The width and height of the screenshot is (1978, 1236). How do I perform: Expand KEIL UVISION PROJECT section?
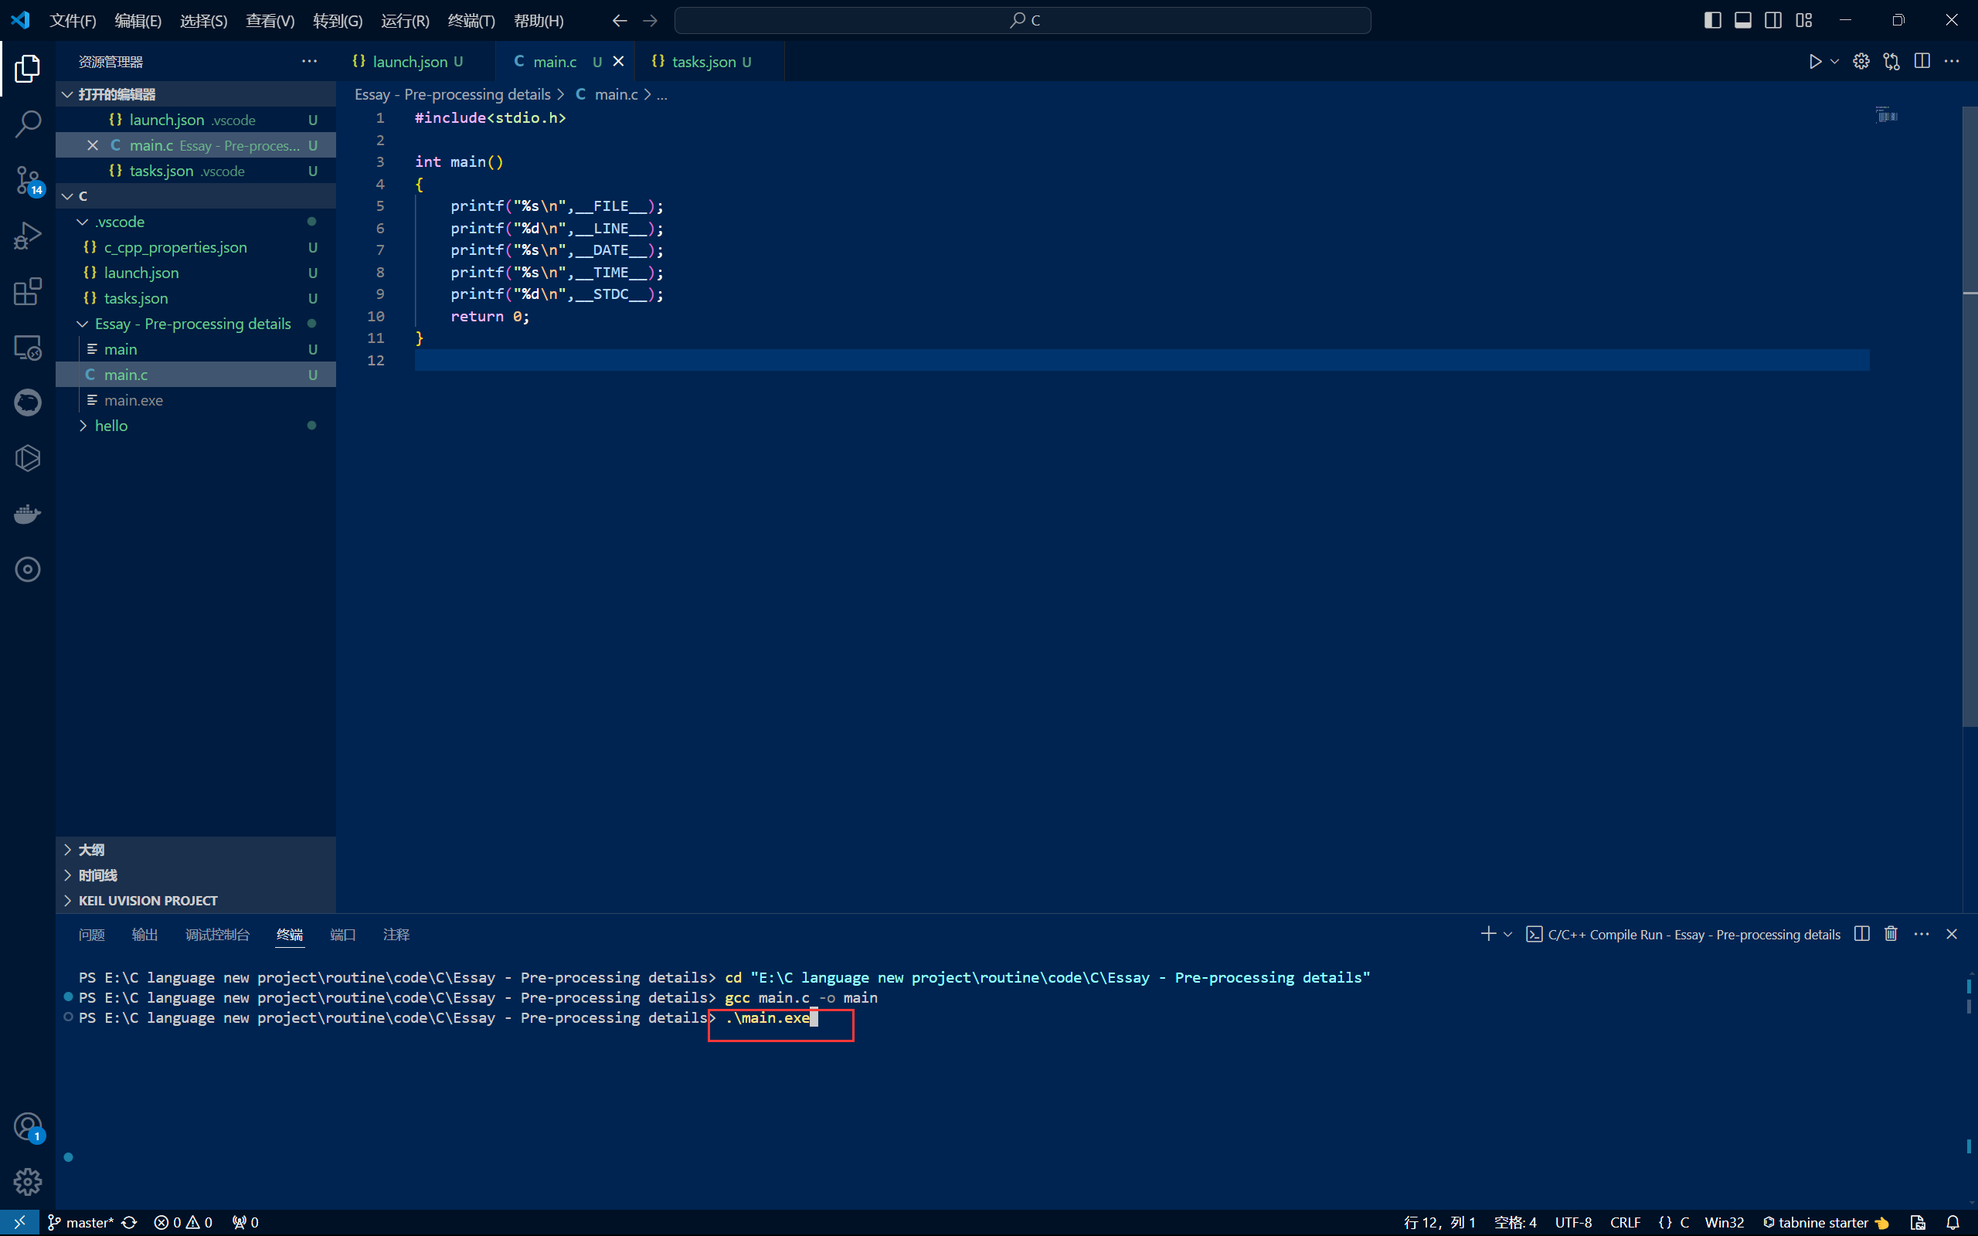[x=195, y=900]
